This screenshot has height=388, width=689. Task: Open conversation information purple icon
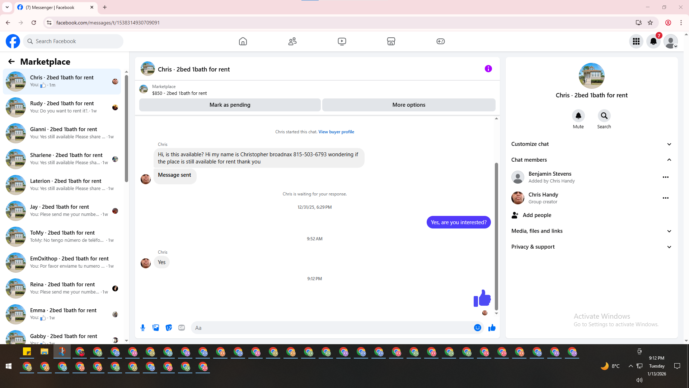(x=488, y=69)
